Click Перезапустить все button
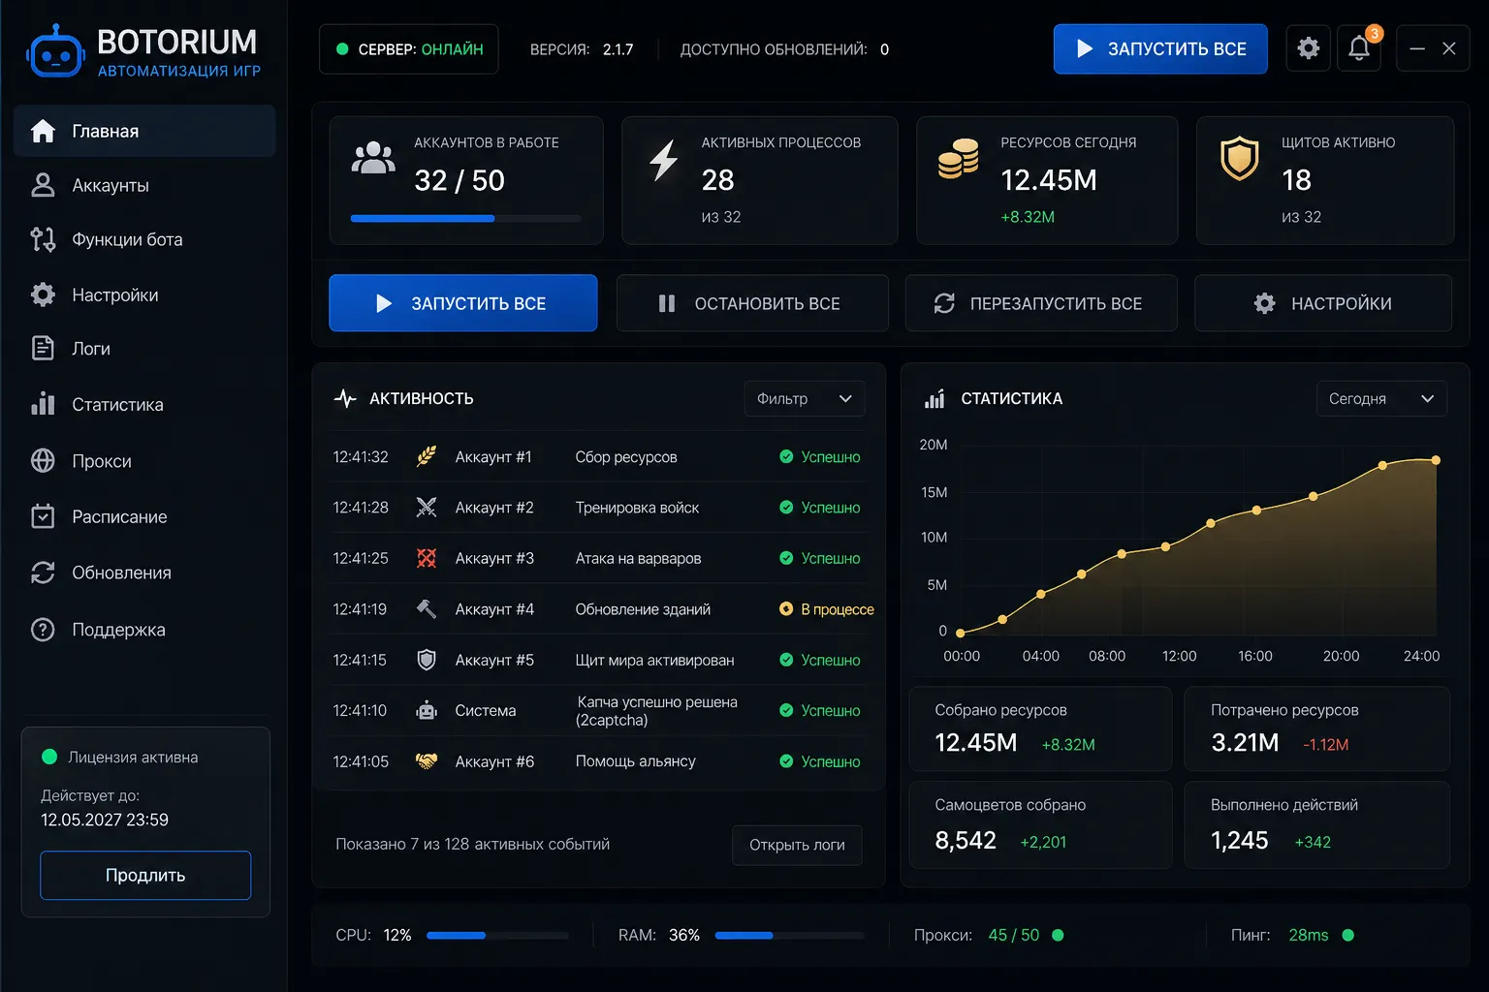The image size is (1489, 992). 1041,303
